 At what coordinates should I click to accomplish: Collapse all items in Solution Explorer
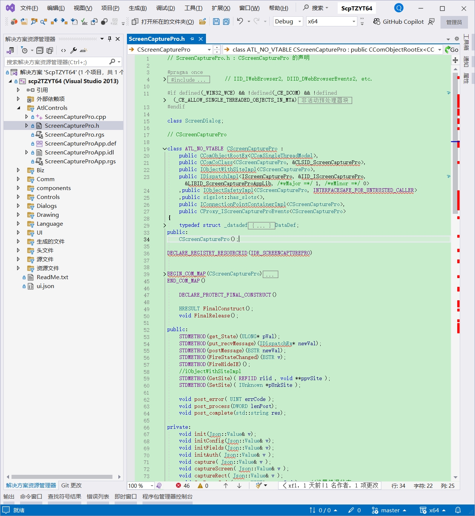click(40, 50)
